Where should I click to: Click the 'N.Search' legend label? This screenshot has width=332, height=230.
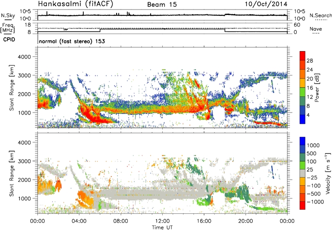tap(321, 15)
